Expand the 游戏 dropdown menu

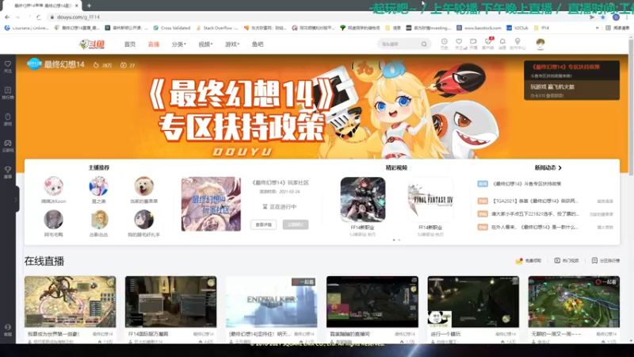coord(232,44)
